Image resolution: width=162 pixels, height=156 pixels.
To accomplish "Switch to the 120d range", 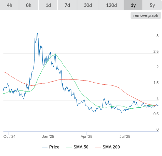I will point(111,5).
